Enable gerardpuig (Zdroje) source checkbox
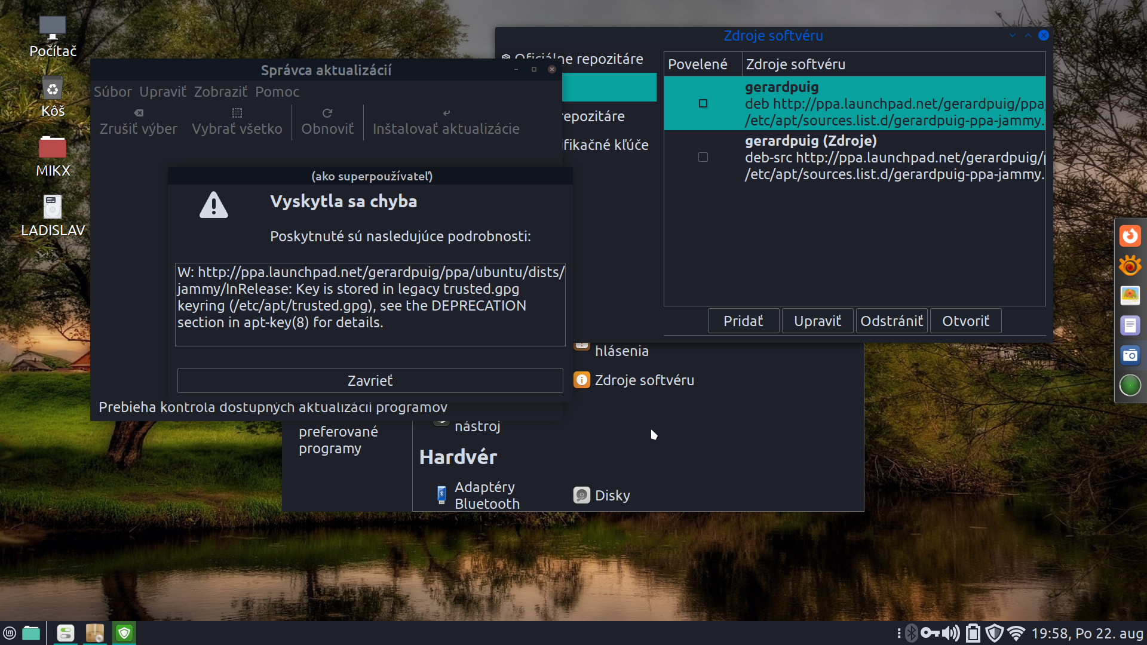Viewport: 1147px width, 645px height. coord(703,157)
